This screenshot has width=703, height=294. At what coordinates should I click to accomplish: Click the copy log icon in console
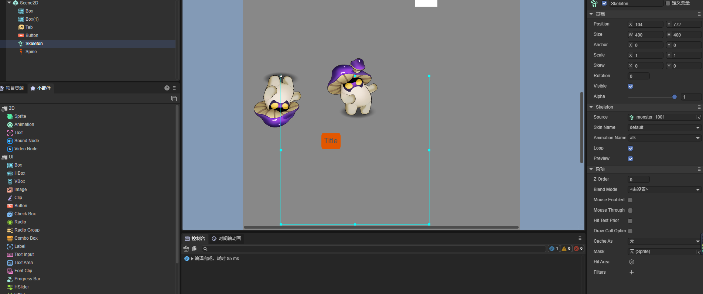194,249
